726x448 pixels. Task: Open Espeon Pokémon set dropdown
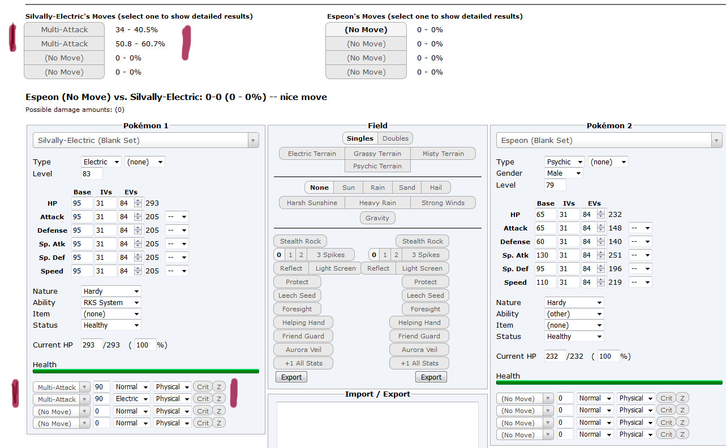point(609,140)
